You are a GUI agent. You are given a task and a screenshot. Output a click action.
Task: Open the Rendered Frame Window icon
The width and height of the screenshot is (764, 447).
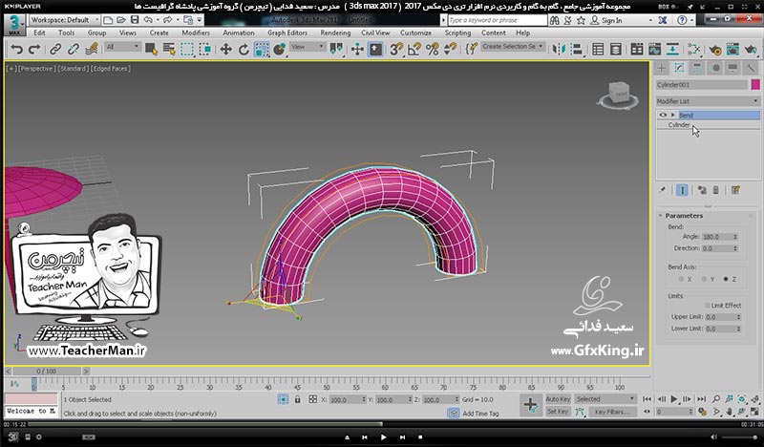[x=732, y=50]
